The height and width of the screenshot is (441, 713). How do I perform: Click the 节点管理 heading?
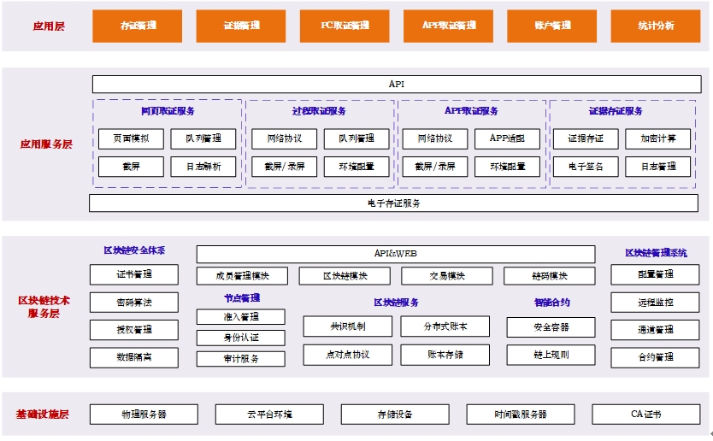pos(241,298)
